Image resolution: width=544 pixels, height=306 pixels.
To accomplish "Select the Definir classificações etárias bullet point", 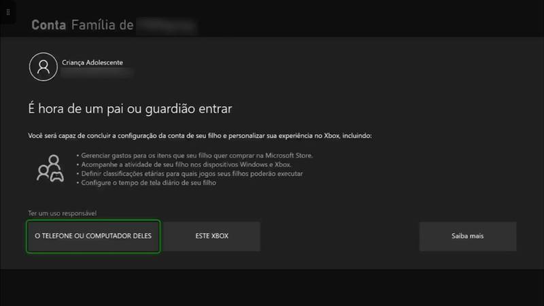I will pyautogui.click(x=190, y=173).
